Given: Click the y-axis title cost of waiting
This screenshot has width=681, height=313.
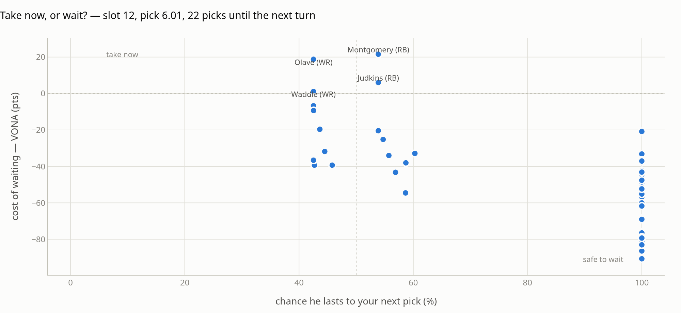Looking at the screenshot, I should (15, 156).
